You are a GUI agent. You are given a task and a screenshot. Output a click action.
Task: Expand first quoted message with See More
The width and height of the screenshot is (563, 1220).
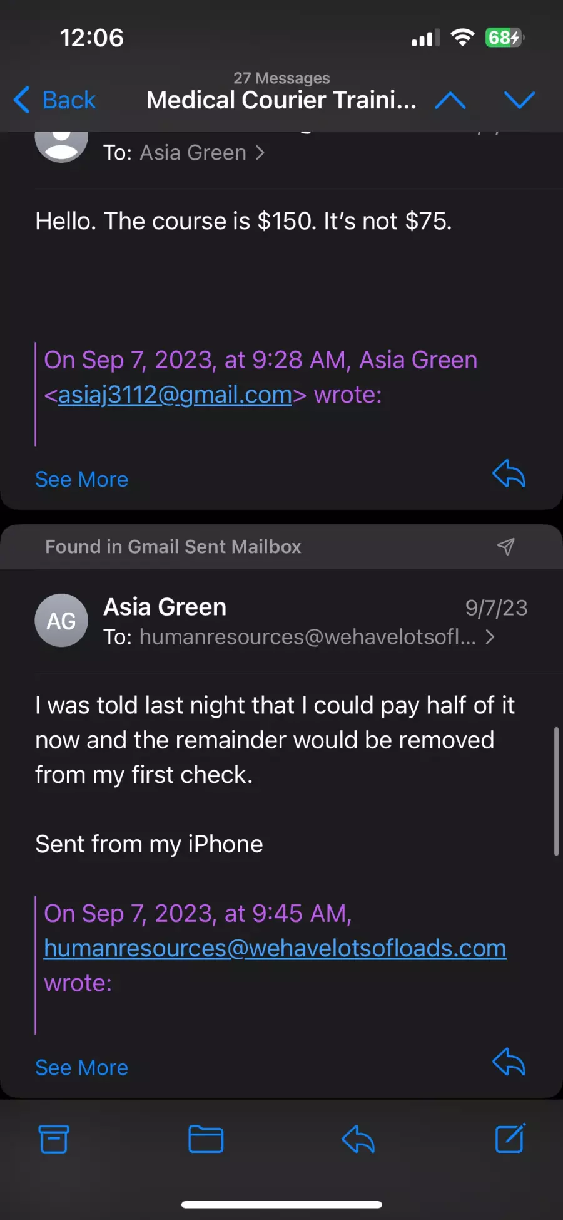81,479
